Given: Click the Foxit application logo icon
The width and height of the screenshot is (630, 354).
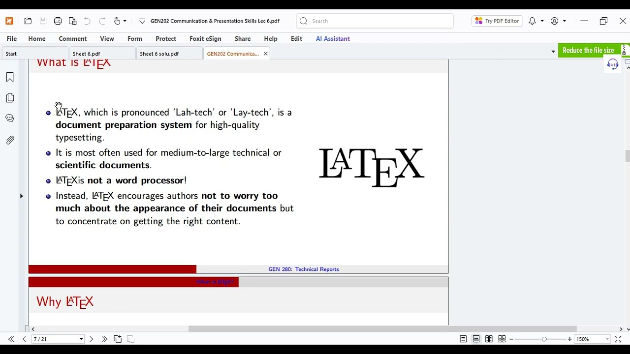Looking at the screenshot, I should [9, 21].
